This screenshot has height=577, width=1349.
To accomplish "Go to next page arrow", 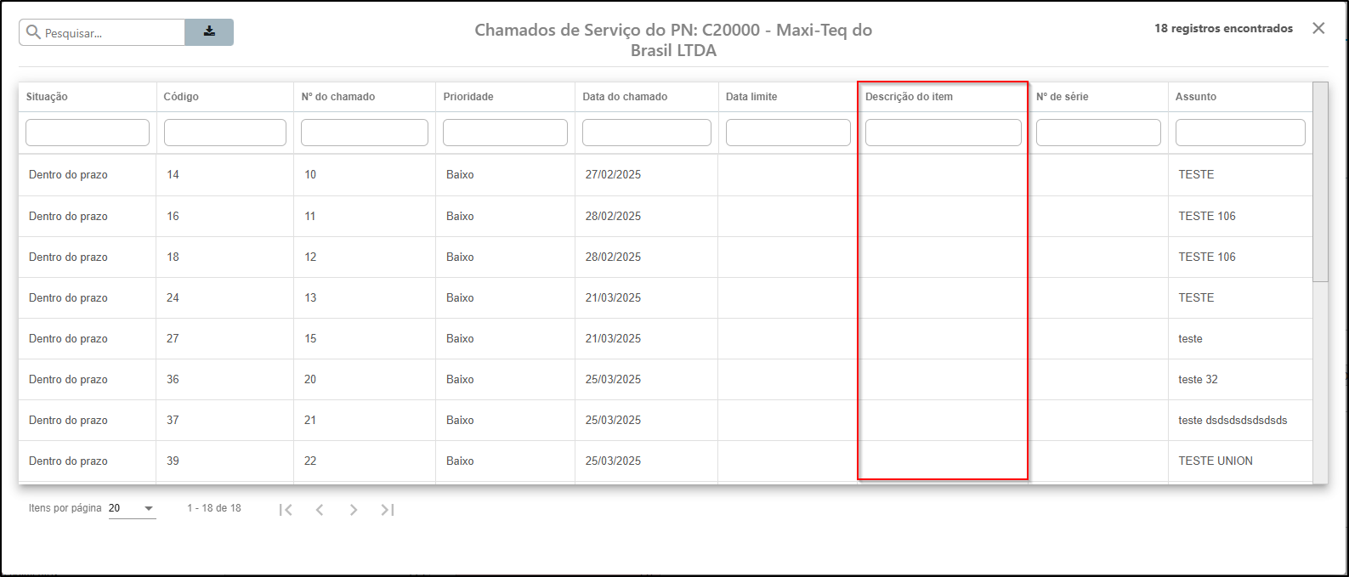I will (x=354, y=510).
